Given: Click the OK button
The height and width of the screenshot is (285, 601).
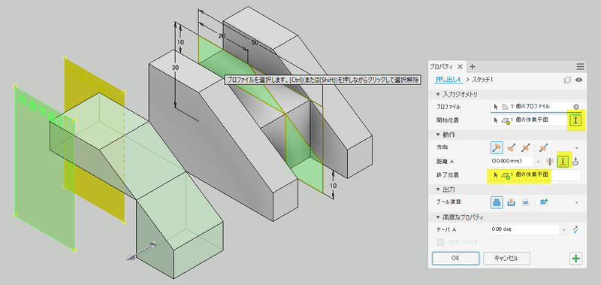Looking at the screenshot, I should [455, 258].
